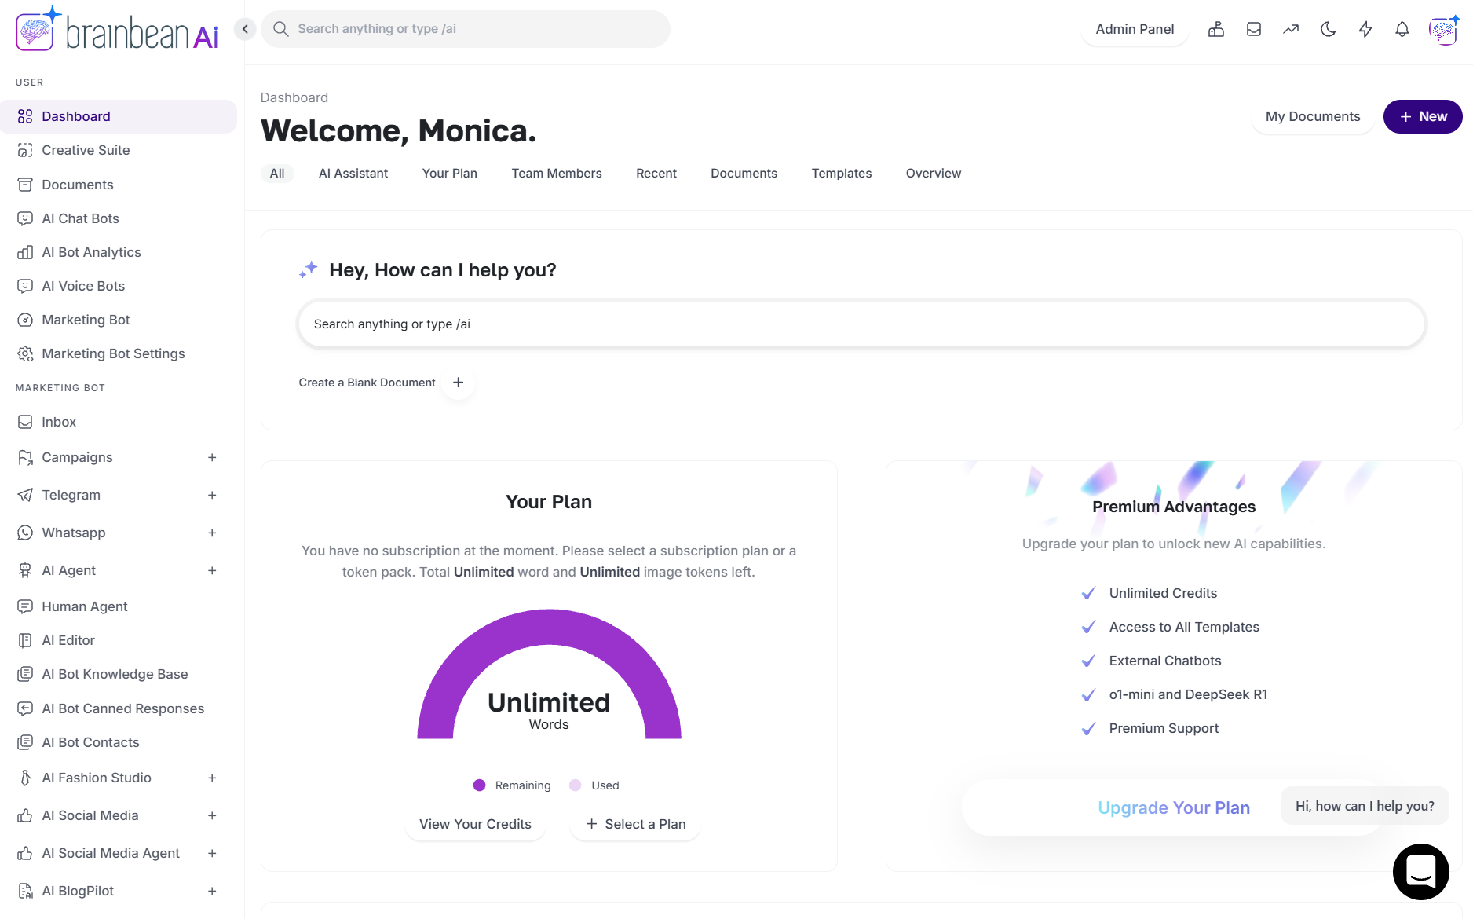
Task: Open AI Fashion Studio in sidebar
Action: coord(97,778)
